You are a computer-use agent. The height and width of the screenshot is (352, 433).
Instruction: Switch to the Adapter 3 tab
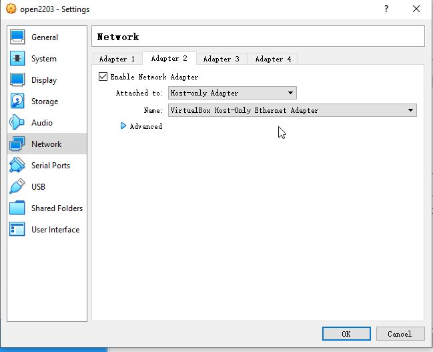(222, 59)
